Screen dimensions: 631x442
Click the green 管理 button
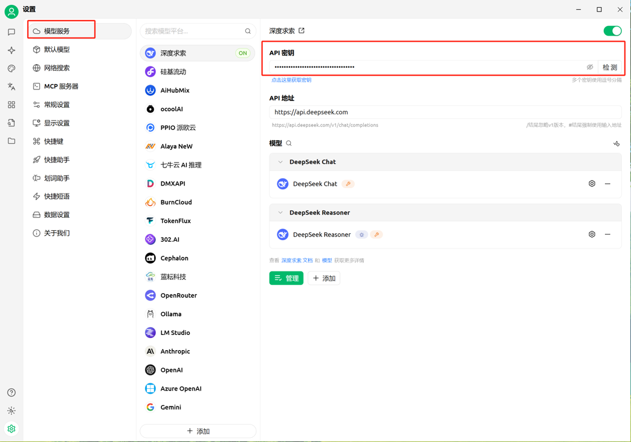[286, 278]
